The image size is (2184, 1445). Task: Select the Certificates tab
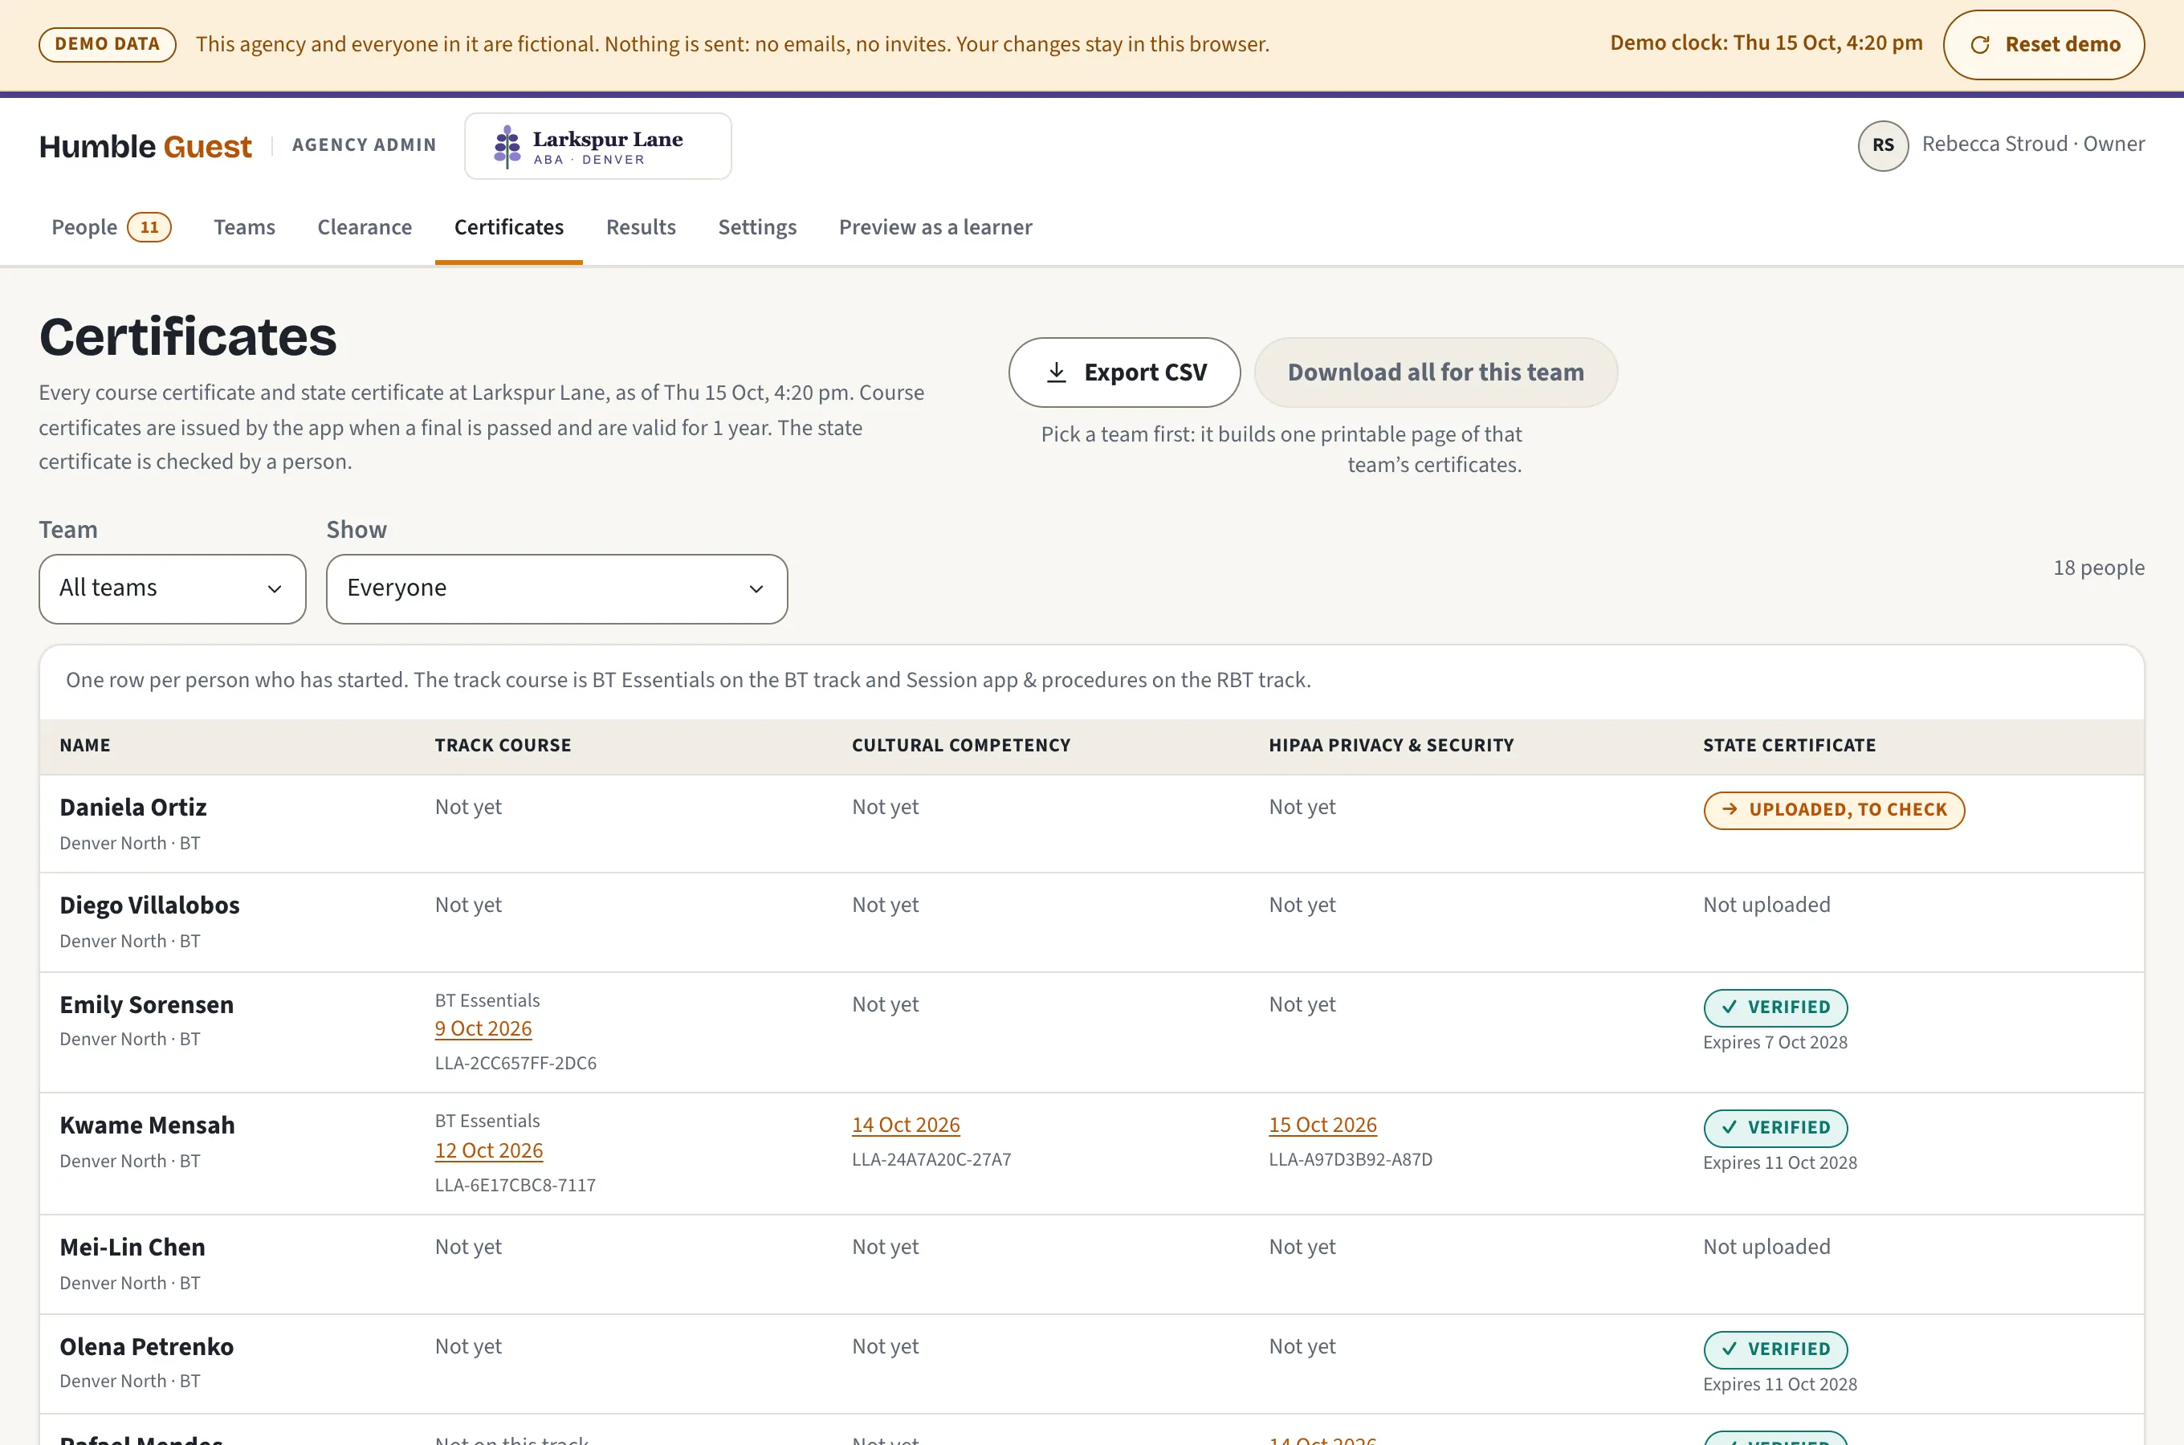tap(509, 228)
